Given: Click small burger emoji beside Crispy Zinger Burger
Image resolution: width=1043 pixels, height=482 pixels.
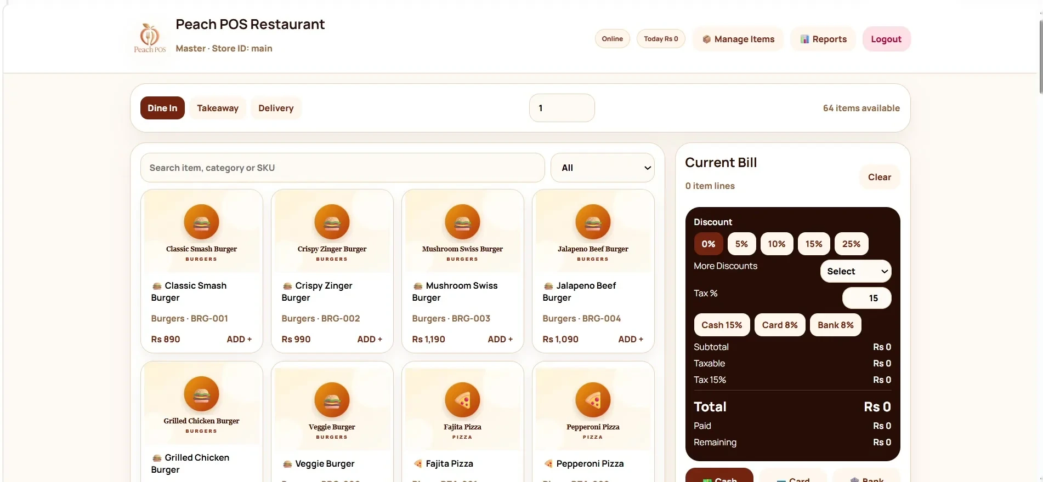Looking at the screenshot, I should pyautogui.click(x=287, y=286).
